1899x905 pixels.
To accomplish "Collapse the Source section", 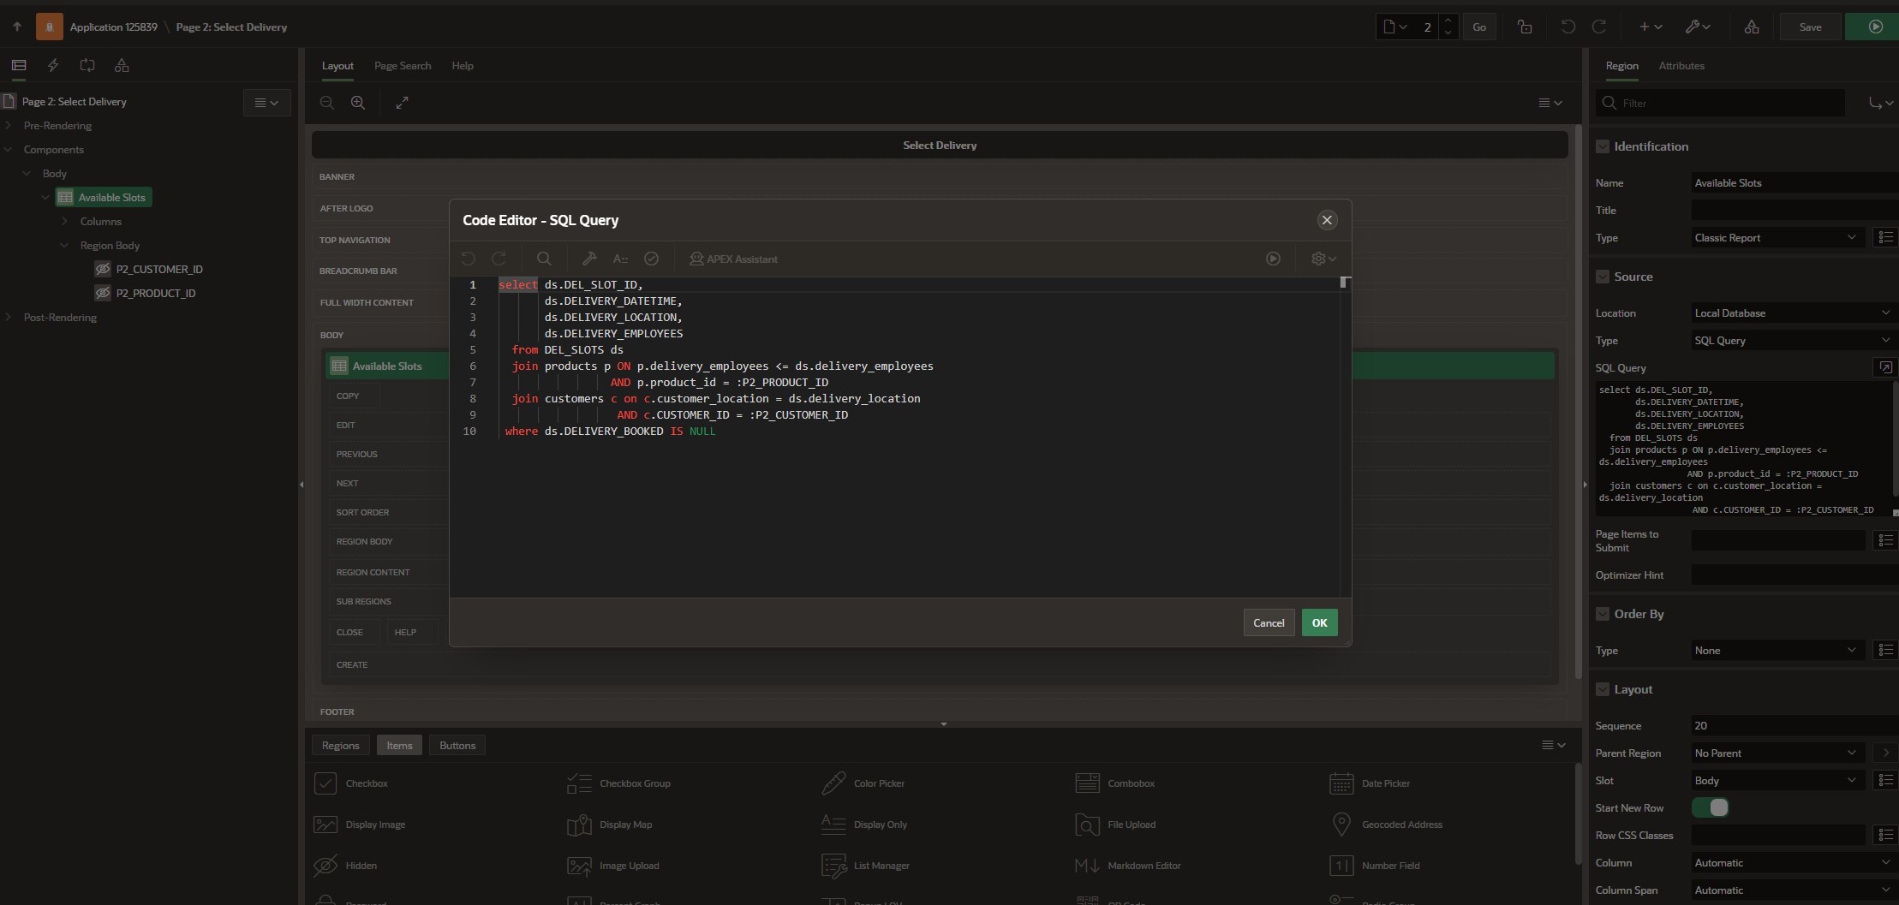I will click(x=1602, y=277).
